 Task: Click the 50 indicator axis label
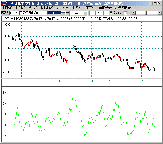4,114
